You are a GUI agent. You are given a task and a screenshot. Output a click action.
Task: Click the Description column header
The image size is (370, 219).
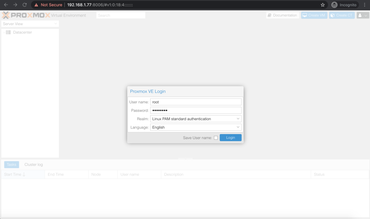(x=236, y=175)
